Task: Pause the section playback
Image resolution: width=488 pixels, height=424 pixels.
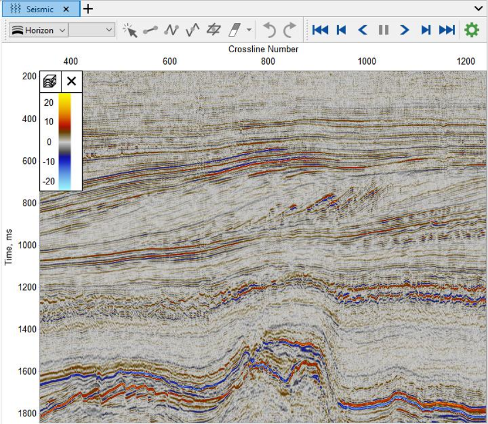Action: (x=384, y=30)
